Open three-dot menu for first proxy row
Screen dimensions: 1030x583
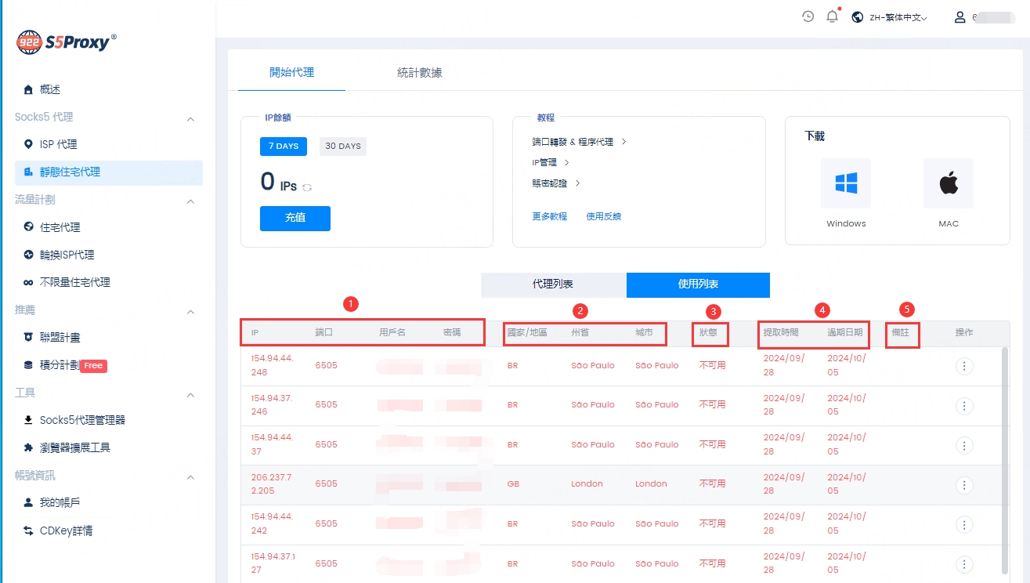964,366
